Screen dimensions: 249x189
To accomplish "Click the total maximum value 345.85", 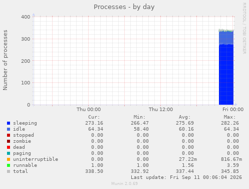I will (x=230, y=171).
